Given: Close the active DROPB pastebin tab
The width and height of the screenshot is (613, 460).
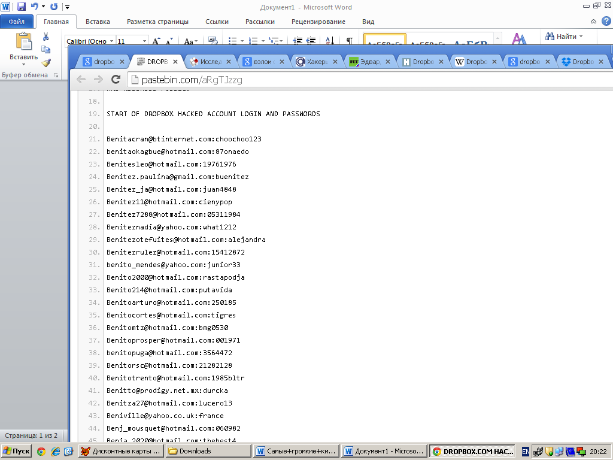Looking at the screenshot, I should tap(175, 62).
